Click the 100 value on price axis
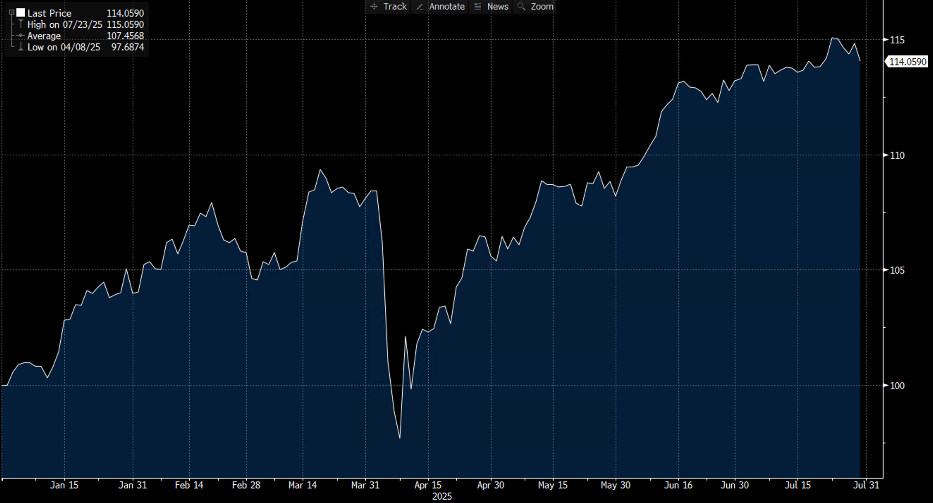Viewport: 933px width, 503px height. (x=897, y=386)
